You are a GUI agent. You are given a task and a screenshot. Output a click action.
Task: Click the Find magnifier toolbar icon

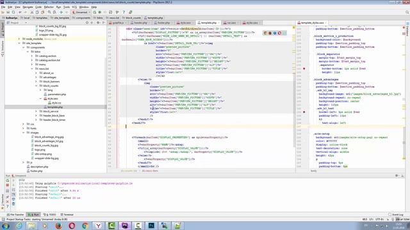(x=49, y=12)
